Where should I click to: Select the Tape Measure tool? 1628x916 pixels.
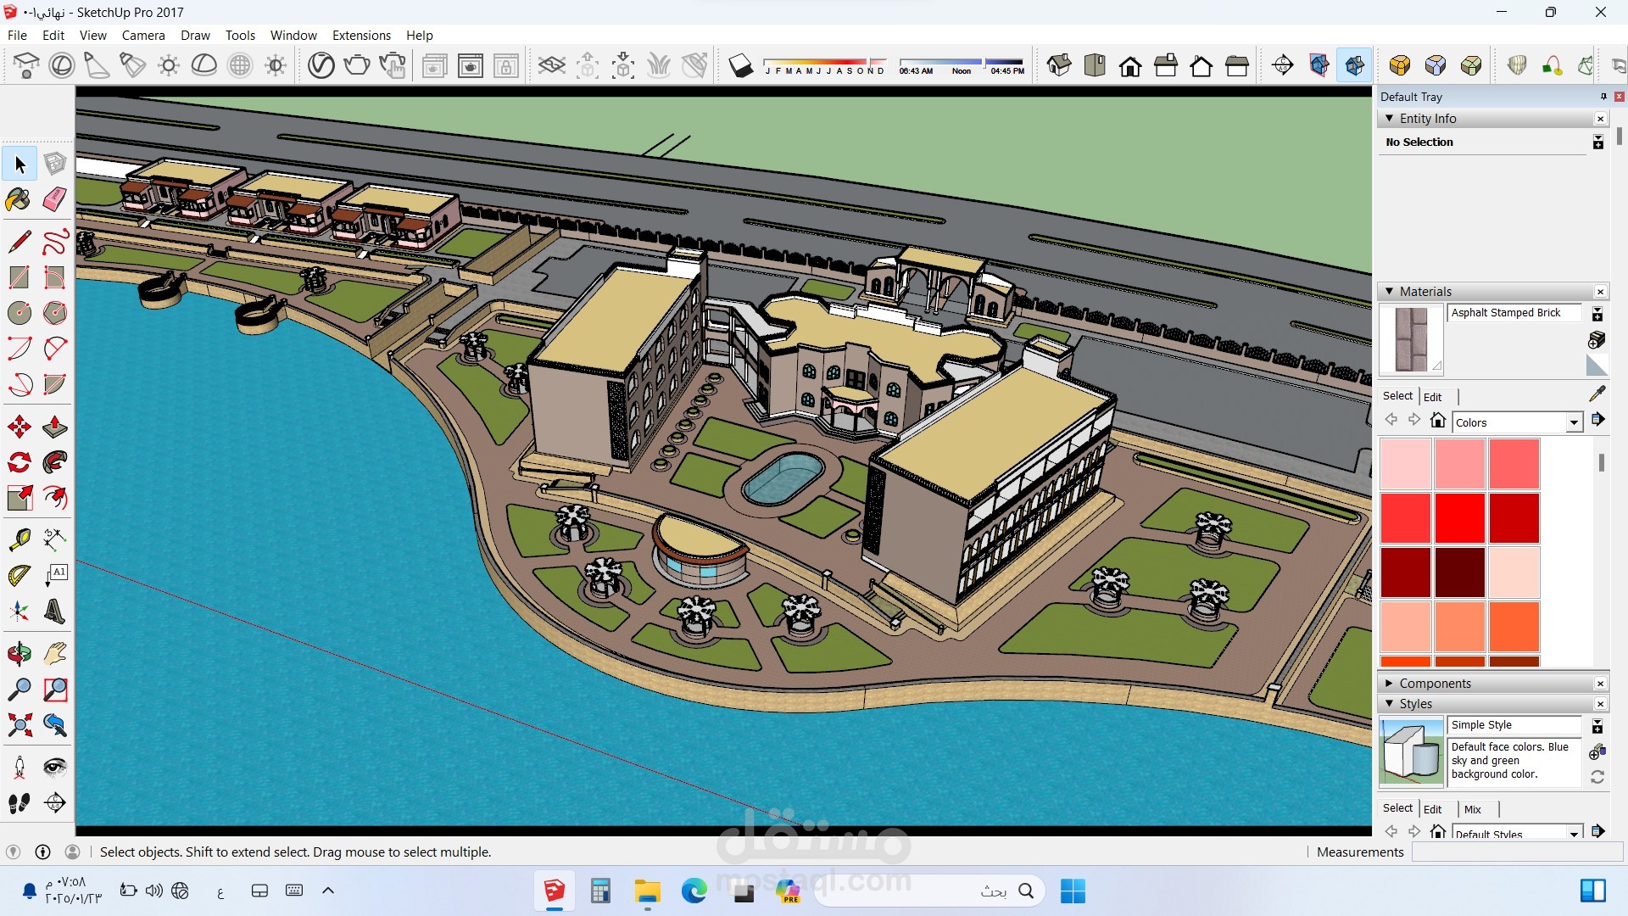tap(19, 539)
